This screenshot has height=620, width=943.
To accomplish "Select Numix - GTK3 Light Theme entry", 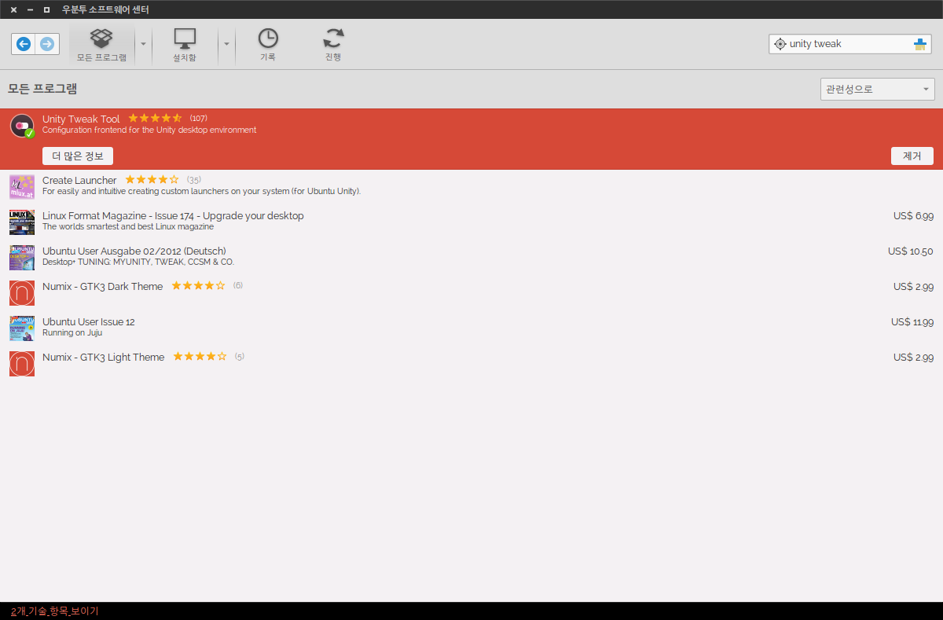I will pos(472,364).
